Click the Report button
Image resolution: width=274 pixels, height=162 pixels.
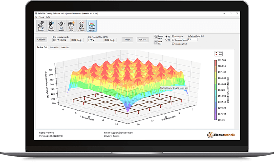coord(127,40)
